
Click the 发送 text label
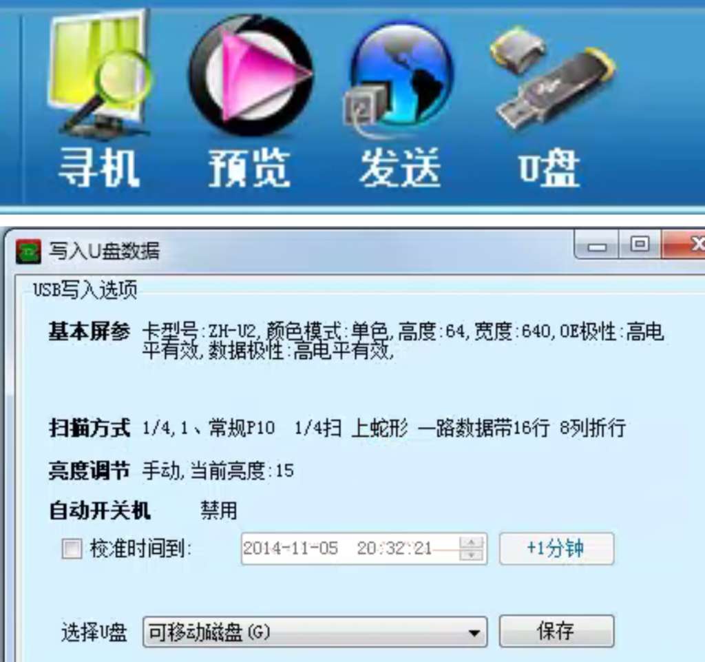point(400,168)
